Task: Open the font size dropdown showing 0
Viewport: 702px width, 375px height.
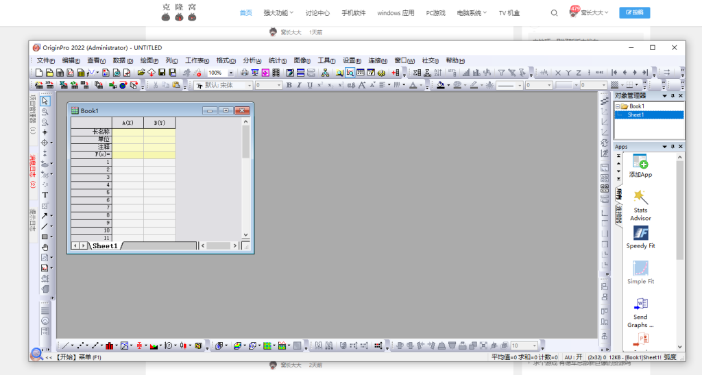Action: 278,85
